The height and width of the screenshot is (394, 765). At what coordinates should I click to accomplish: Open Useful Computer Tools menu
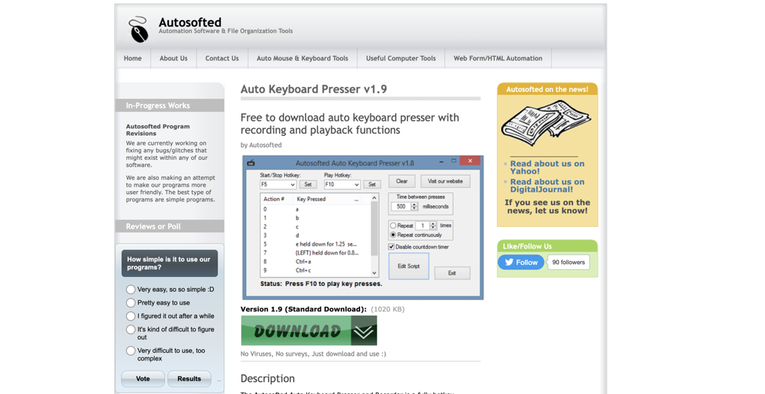pyautogui.click(x=401, y=58)
